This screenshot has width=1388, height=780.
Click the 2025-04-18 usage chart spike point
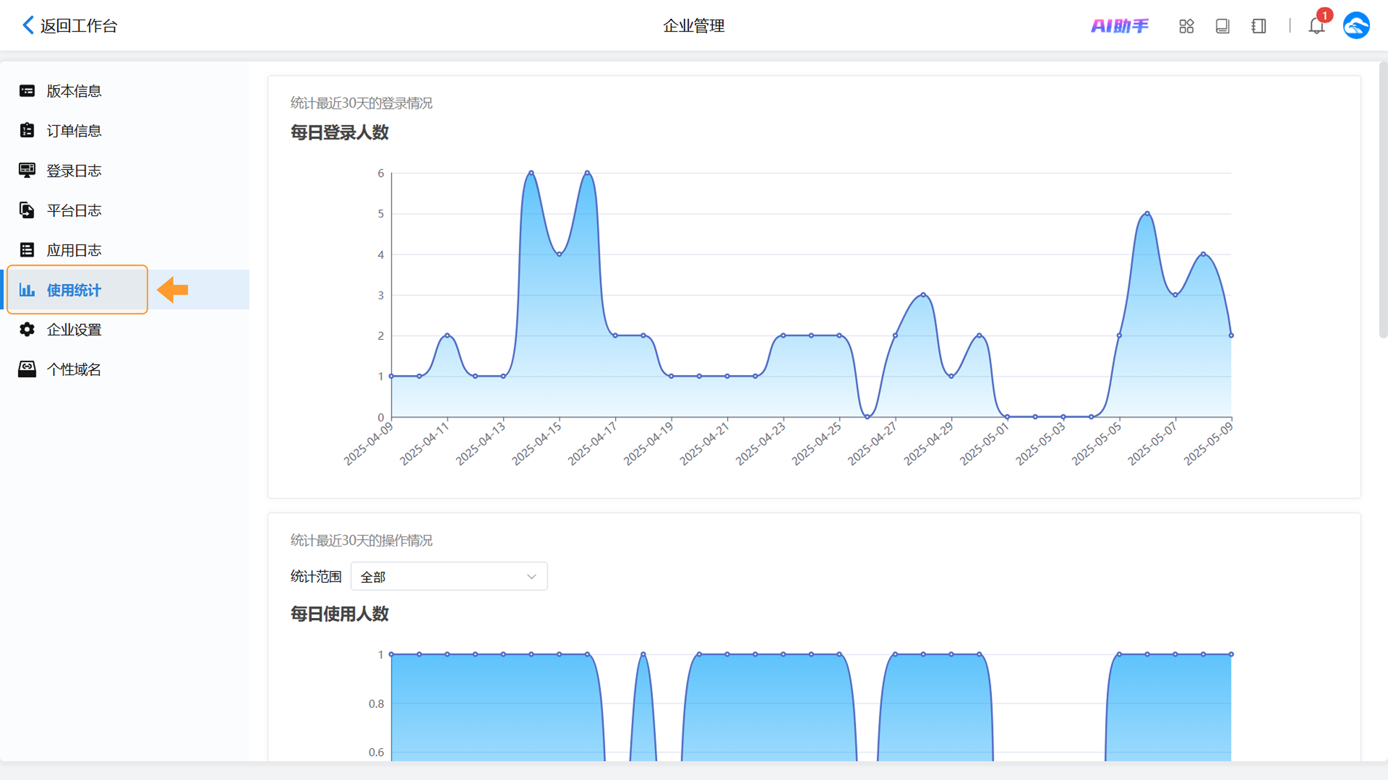click(x=643, y=655)
